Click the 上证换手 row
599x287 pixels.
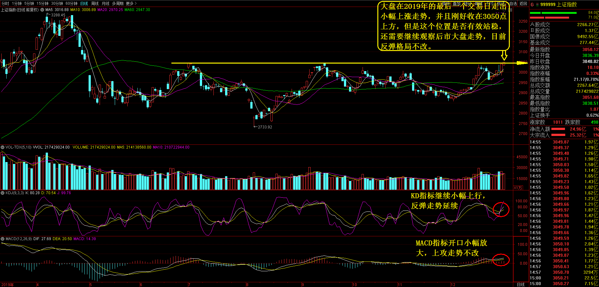[x=564, y=115]
